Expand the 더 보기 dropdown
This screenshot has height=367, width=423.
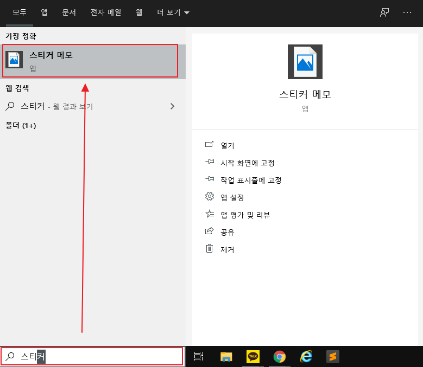pos(173,12)
